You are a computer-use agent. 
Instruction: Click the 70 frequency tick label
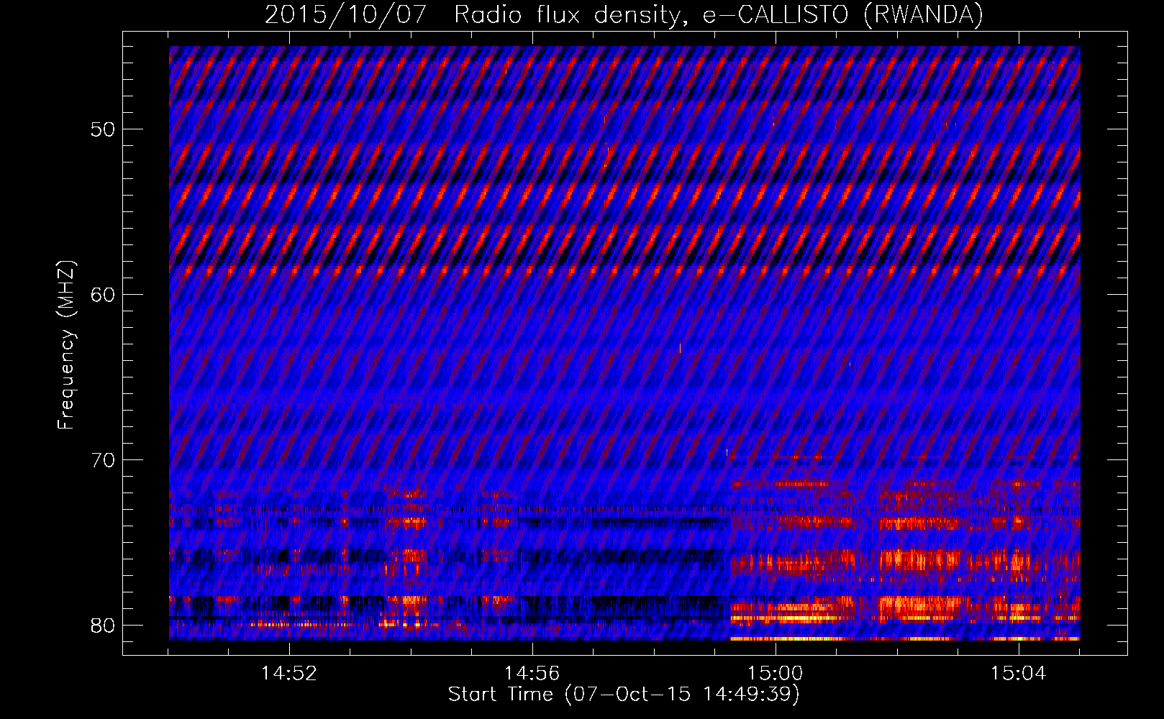[103, 460]
